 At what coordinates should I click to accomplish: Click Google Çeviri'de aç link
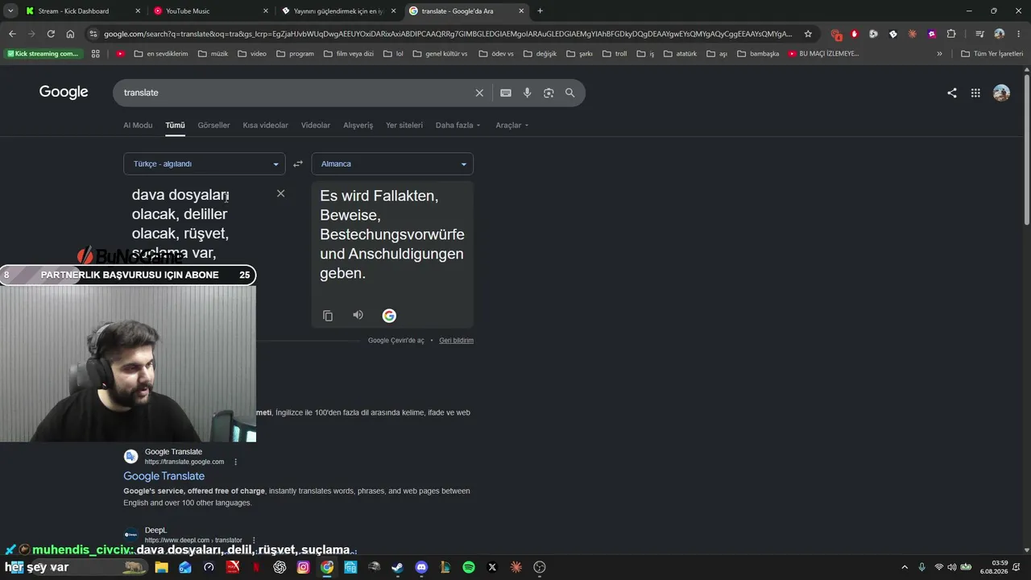(x=395, y=340)
